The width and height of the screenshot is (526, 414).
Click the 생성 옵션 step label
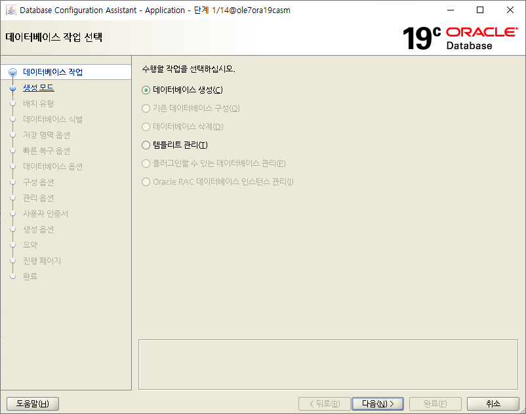click(x=38, y=229)
